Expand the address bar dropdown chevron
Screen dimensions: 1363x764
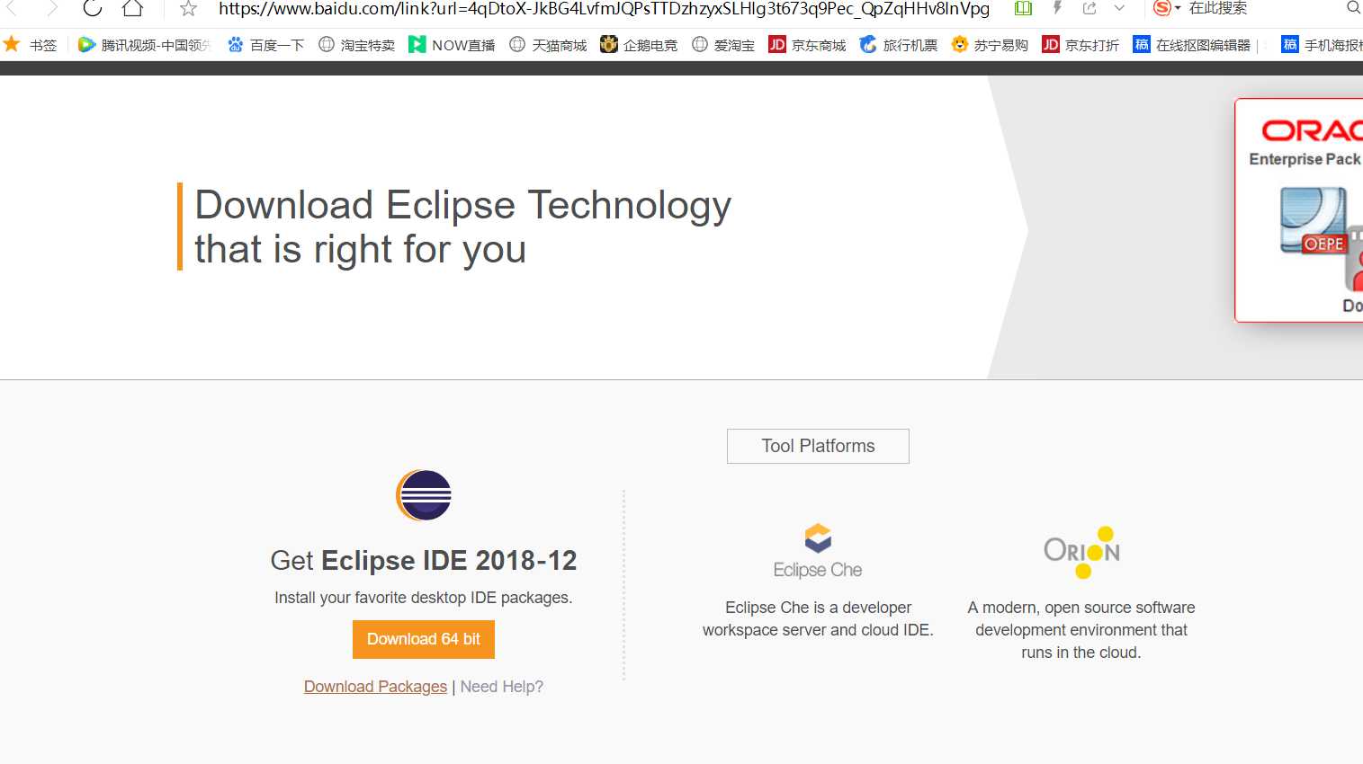click(1119, 9)
